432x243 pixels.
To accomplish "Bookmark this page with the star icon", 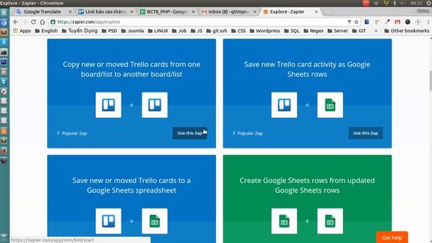I will (x=356, y=22).
